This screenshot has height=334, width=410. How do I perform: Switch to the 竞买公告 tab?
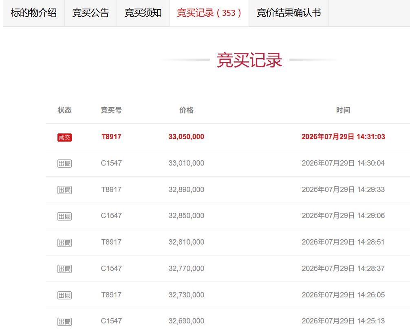coord(91,13)
